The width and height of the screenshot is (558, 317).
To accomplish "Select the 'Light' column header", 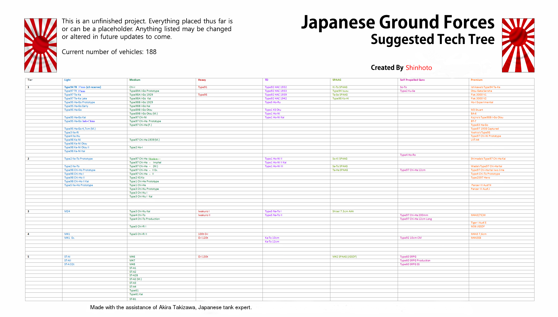I will (x=67, y=80).
